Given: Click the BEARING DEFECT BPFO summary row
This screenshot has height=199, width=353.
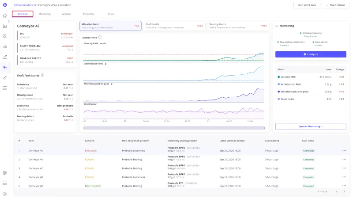Looking at the screenshot, I should pos(45,60).
